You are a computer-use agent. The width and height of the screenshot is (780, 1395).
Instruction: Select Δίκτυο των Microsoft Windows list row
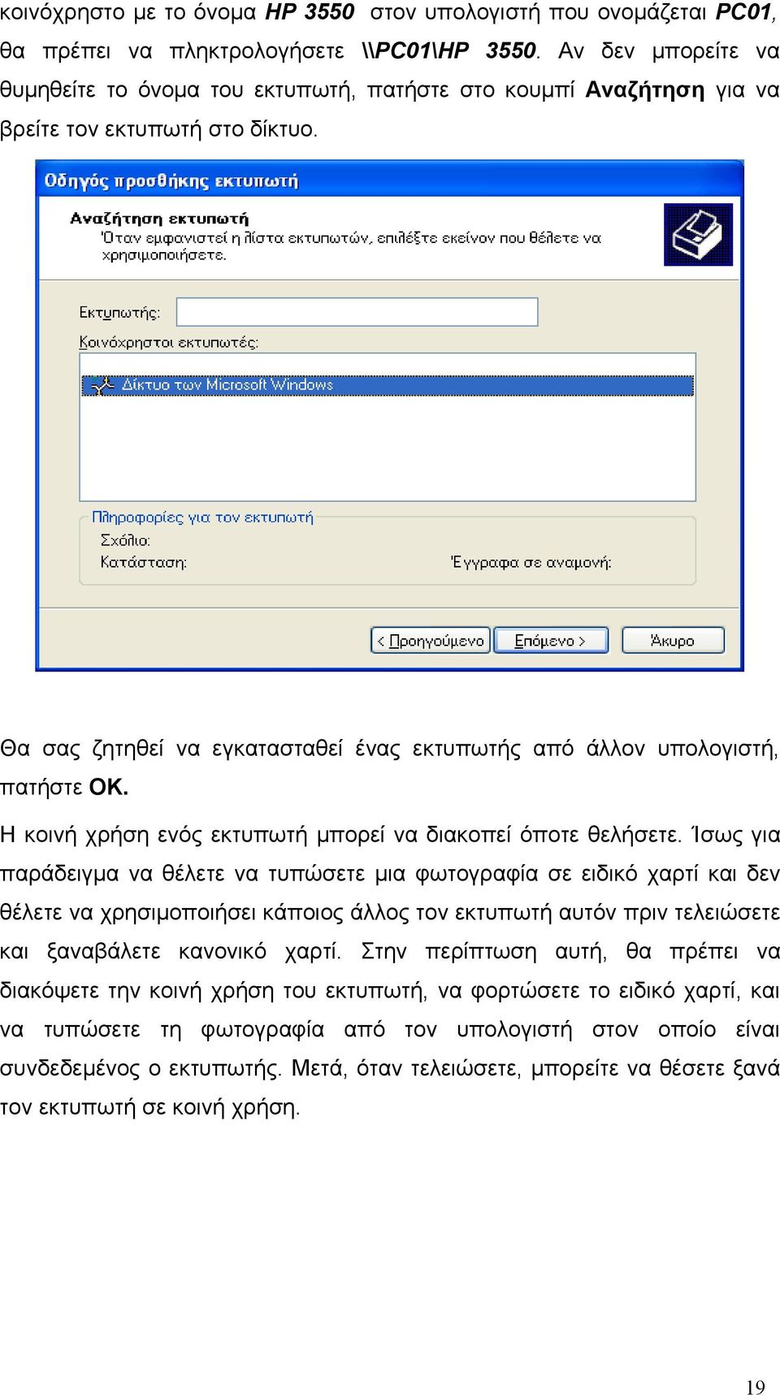point(388,385)
